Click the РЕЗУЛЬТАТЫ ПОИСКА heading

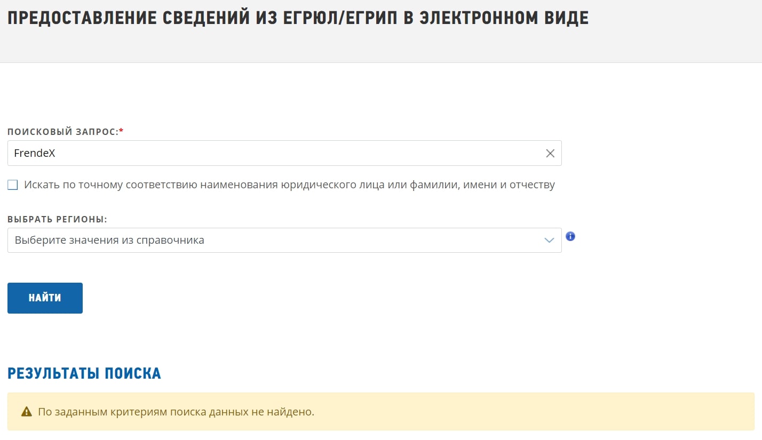click(x=84, y=373)
